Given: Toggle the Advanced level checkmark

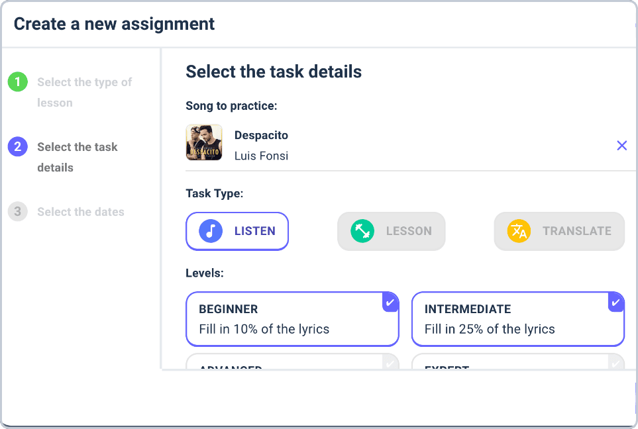Looking at the screenshot, I should tap(390, 362).
